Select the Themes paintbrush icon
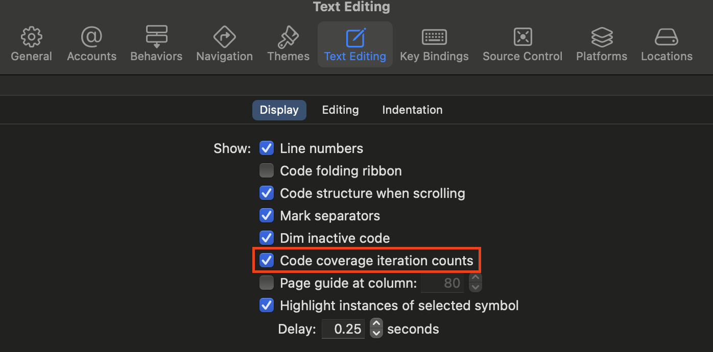This screenshot has height=352, width=713. pos(288,37)
